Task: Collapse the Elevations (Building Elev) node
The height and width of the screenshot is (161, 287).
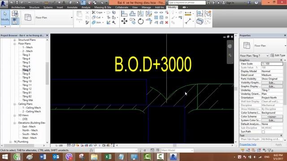Action: coord(15,123)
